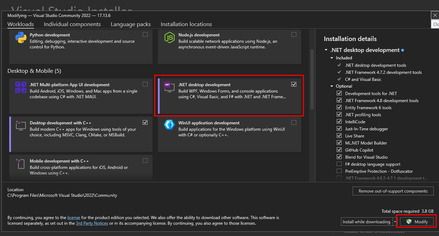Click the Desktop development with C++ icon
Image resolution: width=439 pixels, height=236 pixels.
coord(21,125)
